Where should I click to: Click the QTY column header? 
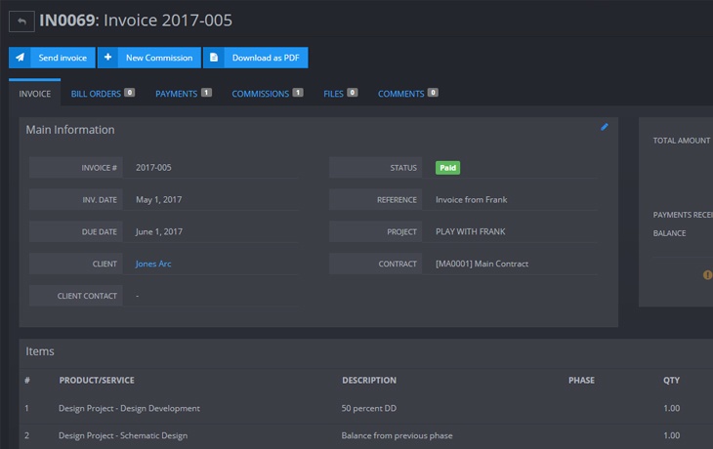671,381
